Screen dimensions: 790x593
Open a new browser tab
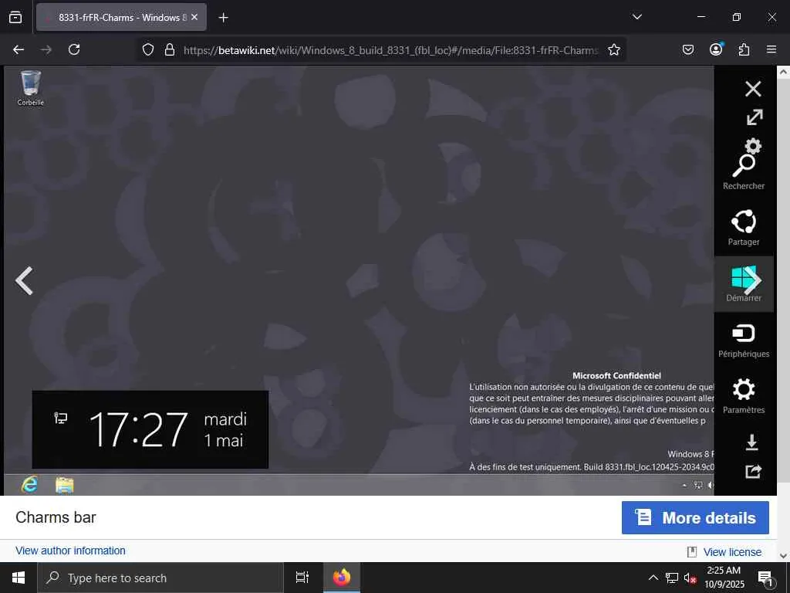pyautogui.click(x=223, y=18)
